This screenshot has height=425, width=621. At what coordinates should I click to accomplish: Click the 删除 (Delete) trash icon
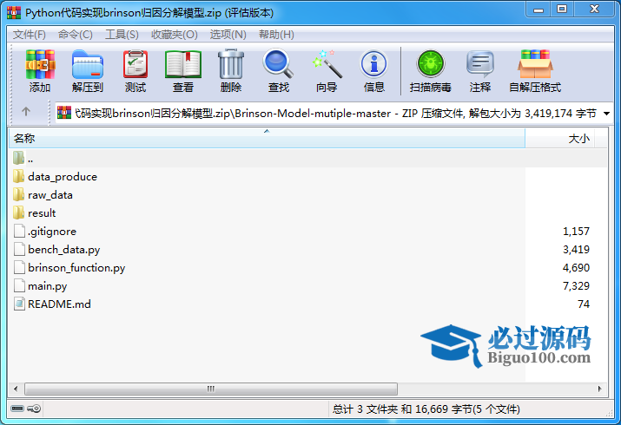point(231,64)
